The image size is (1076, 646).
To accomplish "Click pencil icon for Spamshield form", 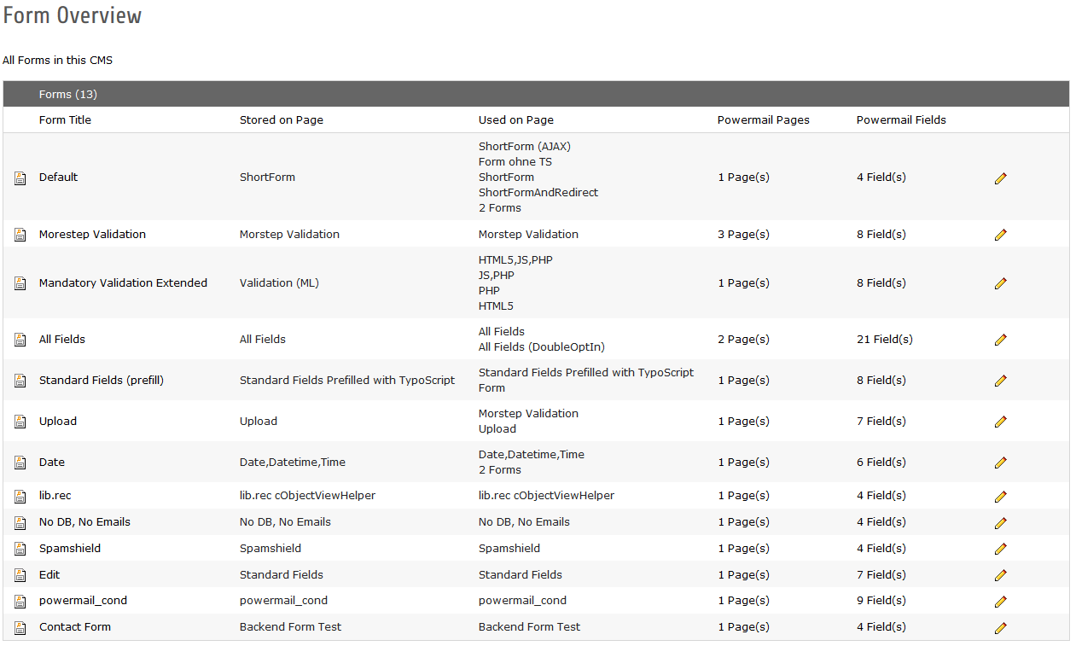I will pos(1001,549).
